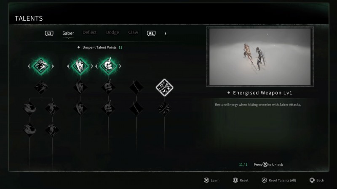This screenshot has width=337, height=189.
Task: Select the glowing skull talent node
Action: 108,66
